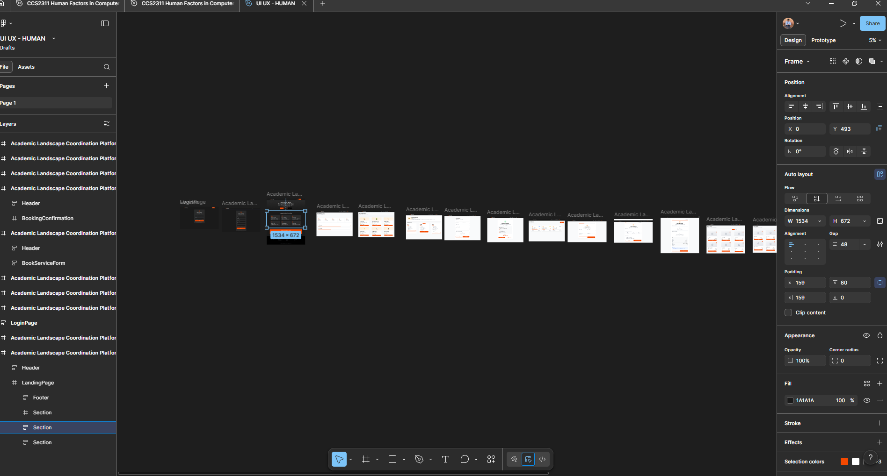Switch to Dev Mode with the code icon
887x476 pixels.
[x=542, y=459]
